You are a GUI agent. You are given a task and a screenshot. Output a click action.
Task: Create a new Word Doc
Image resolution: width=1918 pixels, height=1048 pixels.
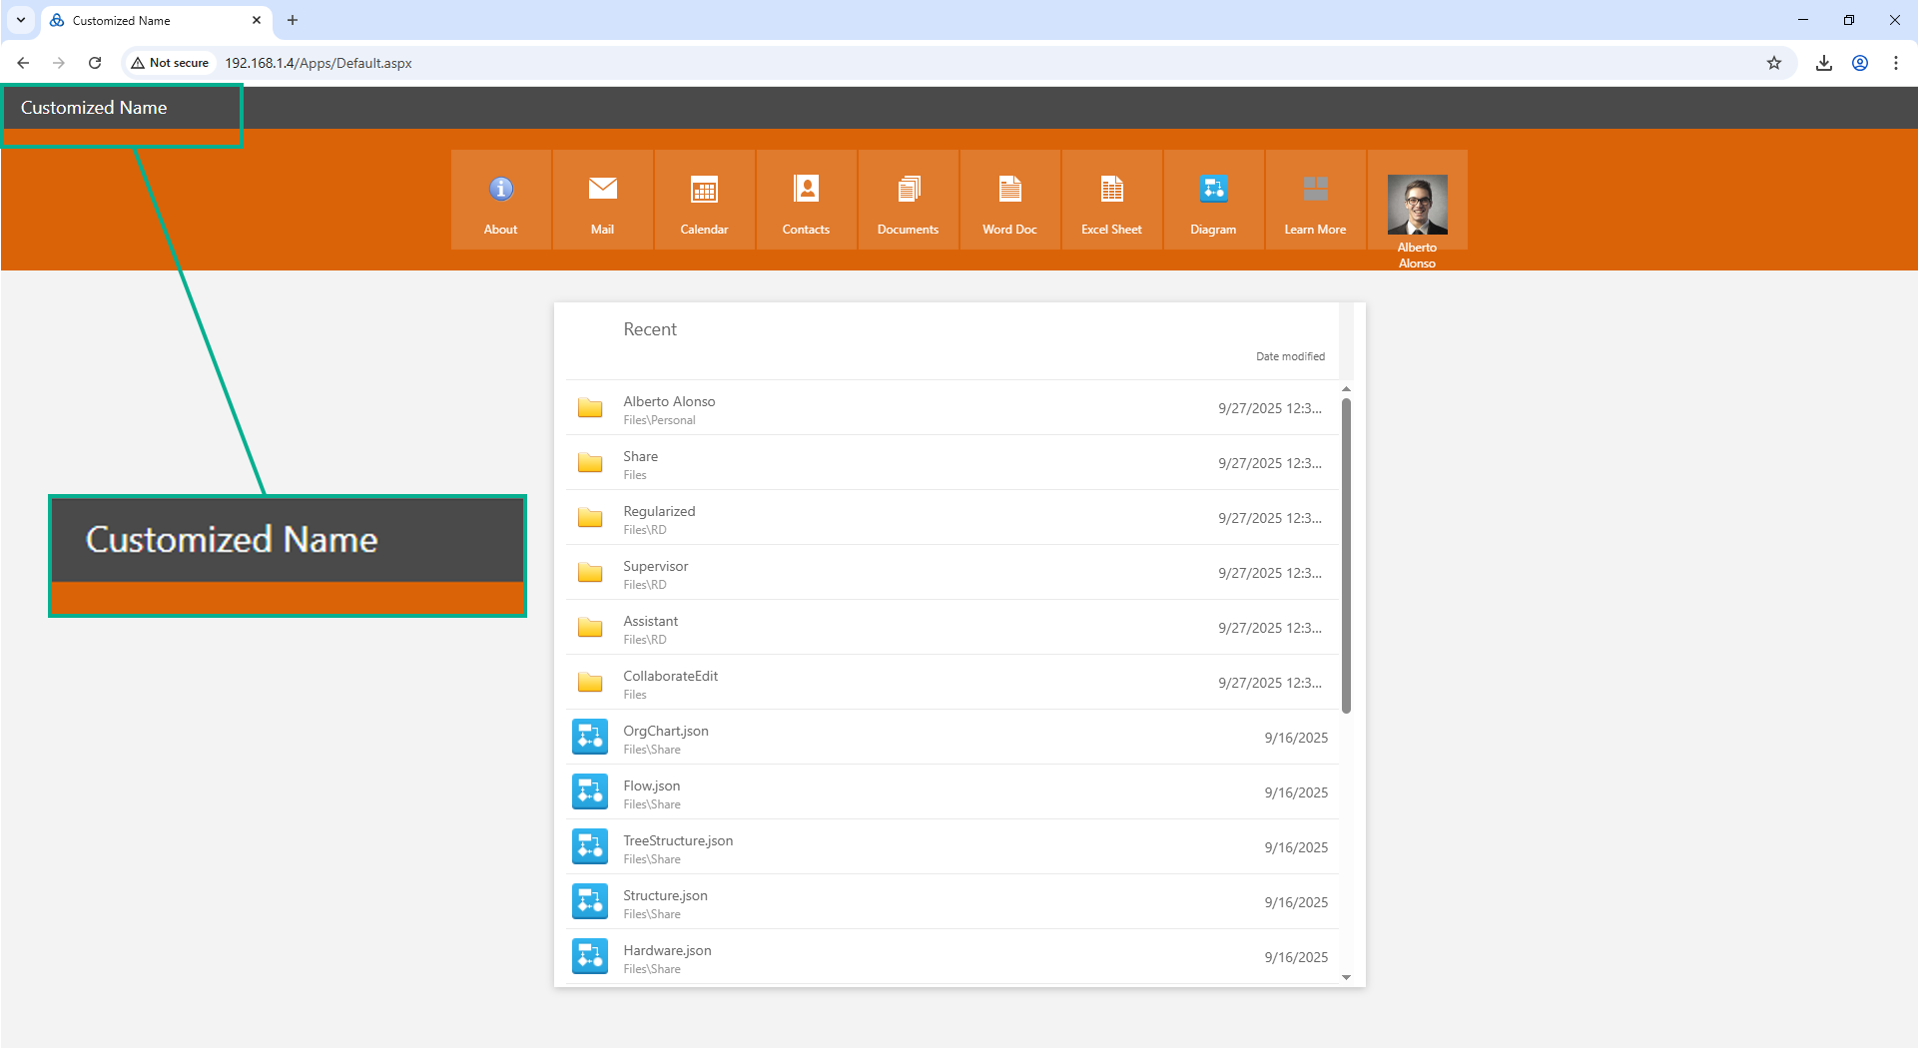coord(1009,190)
